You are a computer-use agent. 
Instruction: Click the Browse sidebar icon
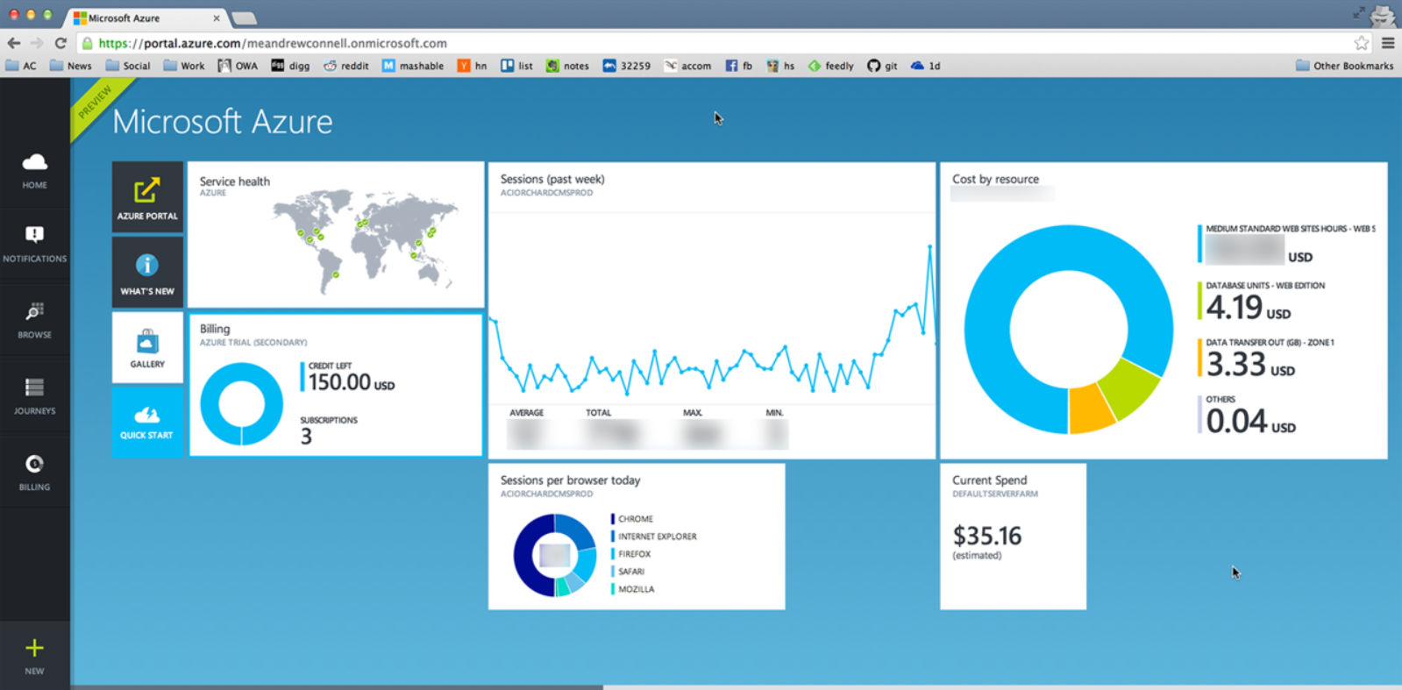click(34, 320)
